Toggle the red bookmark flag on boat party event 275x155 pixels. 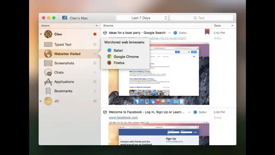207,32
